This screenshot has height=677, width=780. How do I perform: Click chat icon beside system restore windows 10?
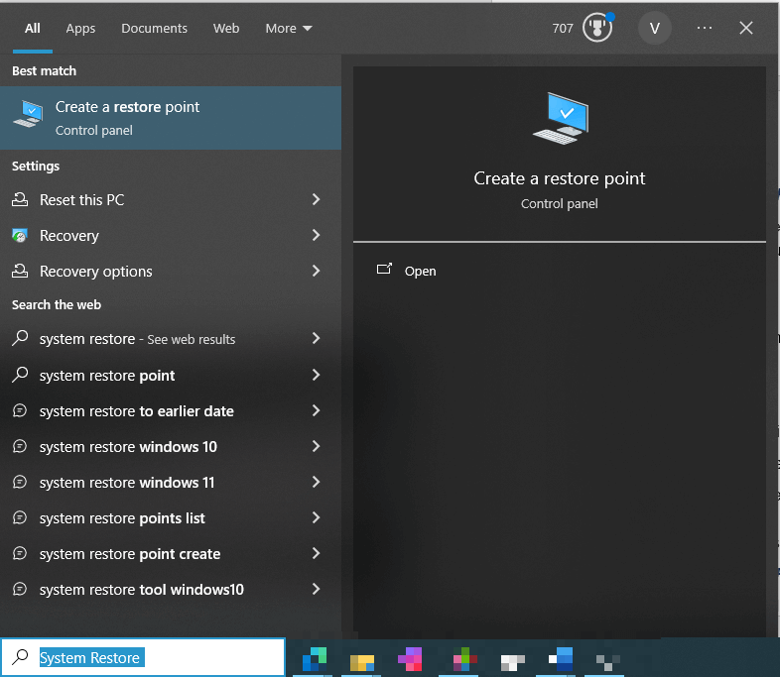point(20,446)
